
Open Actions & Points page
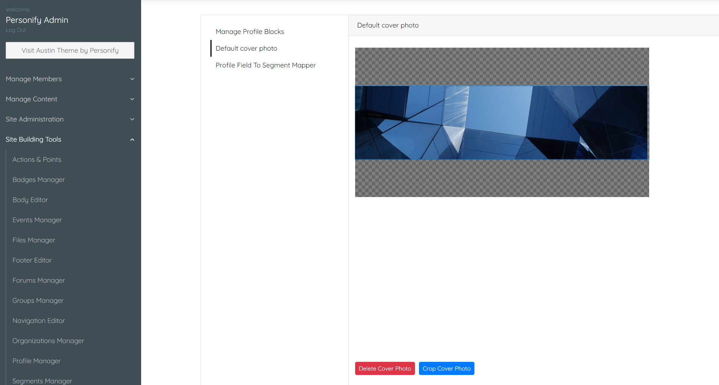[37, 159]
